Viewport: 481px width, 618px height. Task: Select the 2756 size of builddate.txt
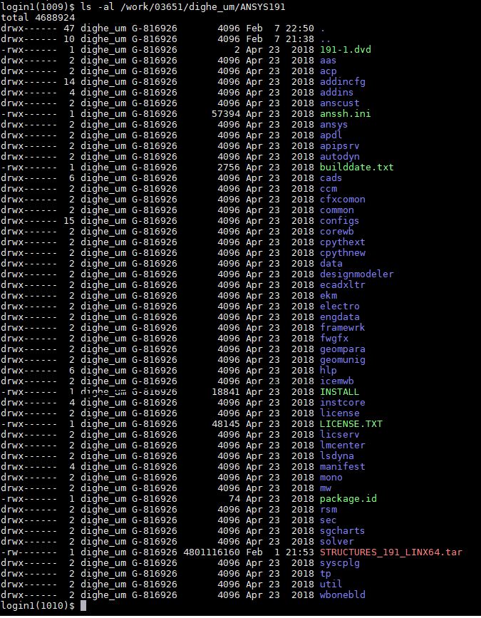click(229, 167)
